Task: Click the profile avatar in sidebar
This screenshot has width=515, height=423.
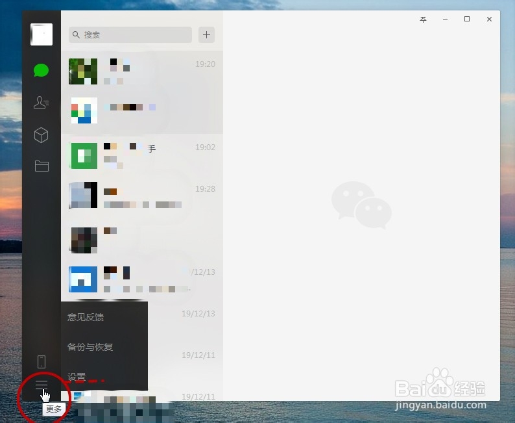Action: pos(42,34)
